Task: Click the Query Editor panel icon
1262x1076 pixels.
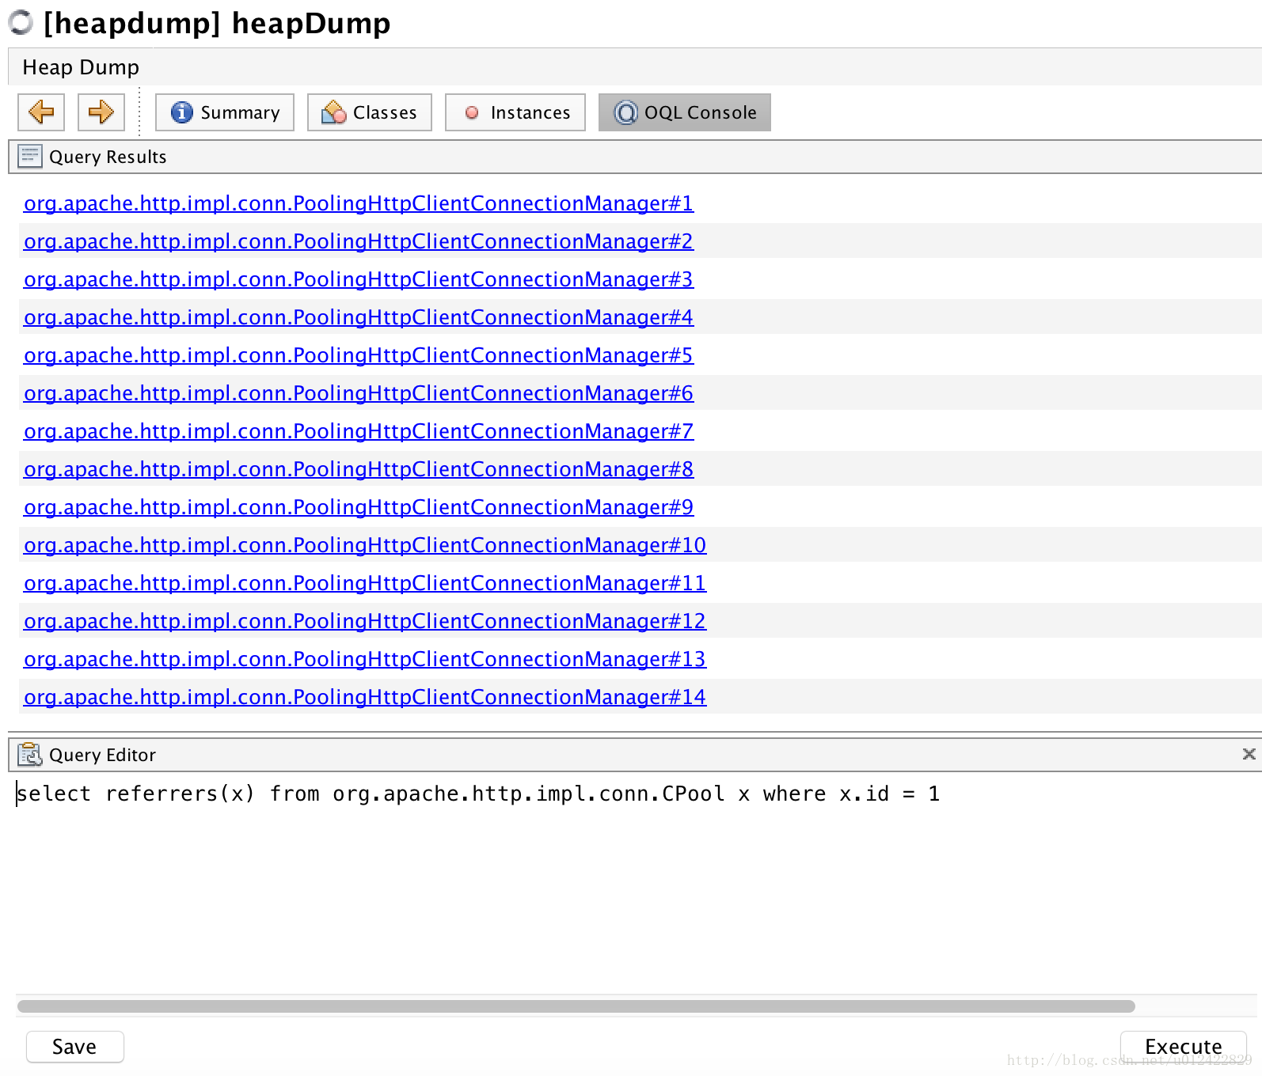Action: pos(30,755)
